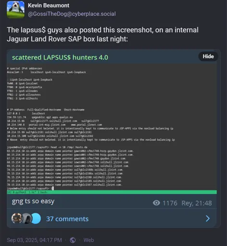Open the scattered LAPSUS$ hunters 4.0 channel title

pyautogui.click(x=60, y=57)
